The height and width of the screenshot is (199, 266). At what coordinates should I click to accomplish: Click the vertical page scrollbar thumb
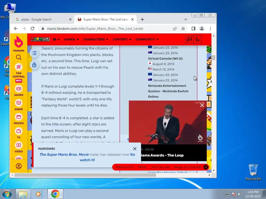tap(214, 58)
